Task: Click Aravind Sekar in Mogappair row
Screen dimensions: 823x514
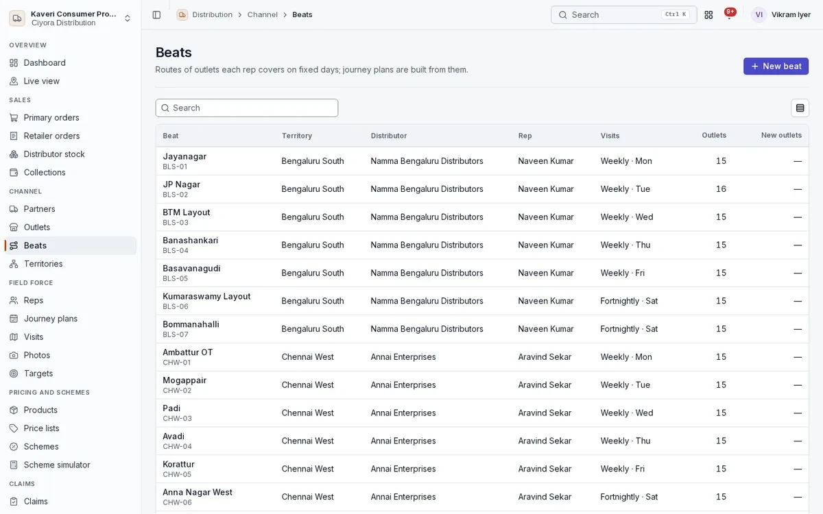Action: coord(545,385)
